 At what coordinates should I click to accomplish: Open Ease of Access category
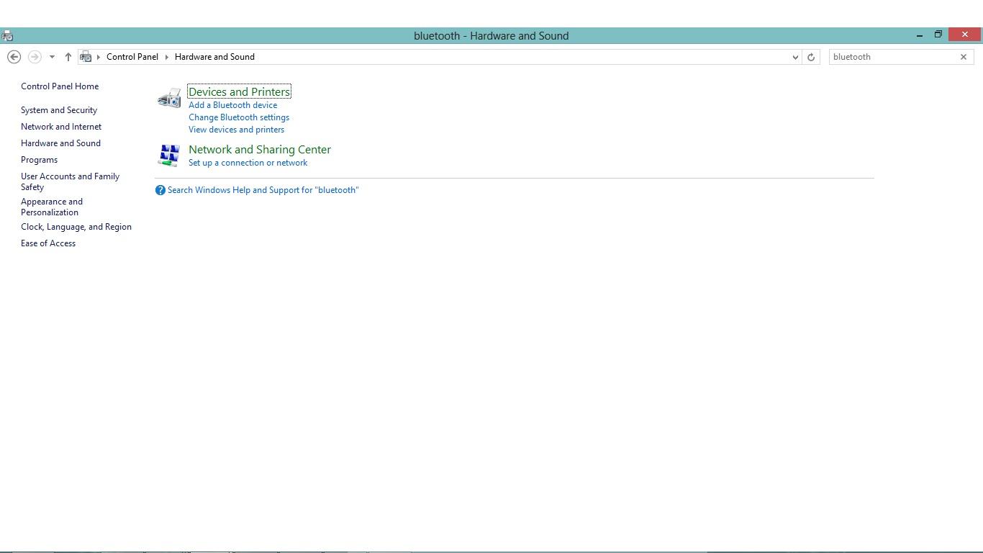[48, 243]
